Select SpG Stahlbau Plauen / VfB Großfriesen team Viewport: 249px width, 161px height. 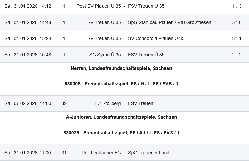[169, 22]
